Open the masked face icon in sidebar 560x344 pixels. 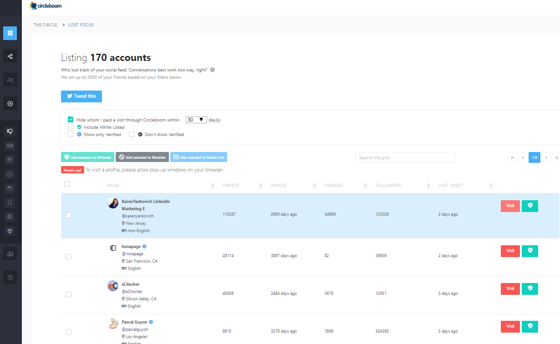pyautogui.click(x=10, y=160)
